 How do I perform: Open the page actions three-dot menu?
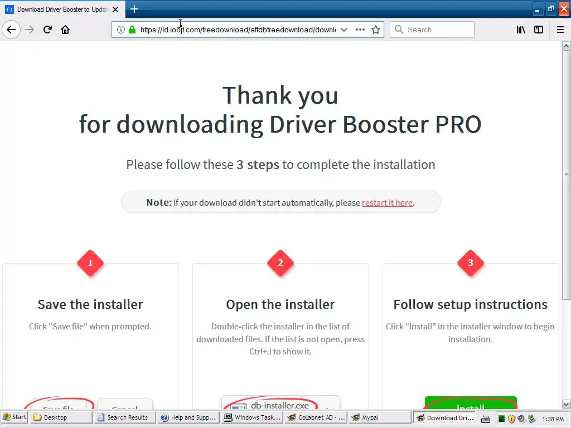360,30
